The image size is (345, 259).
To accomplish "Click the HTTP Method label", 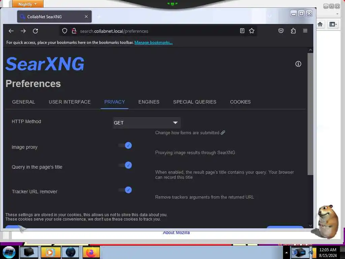I will click(26, 121).
